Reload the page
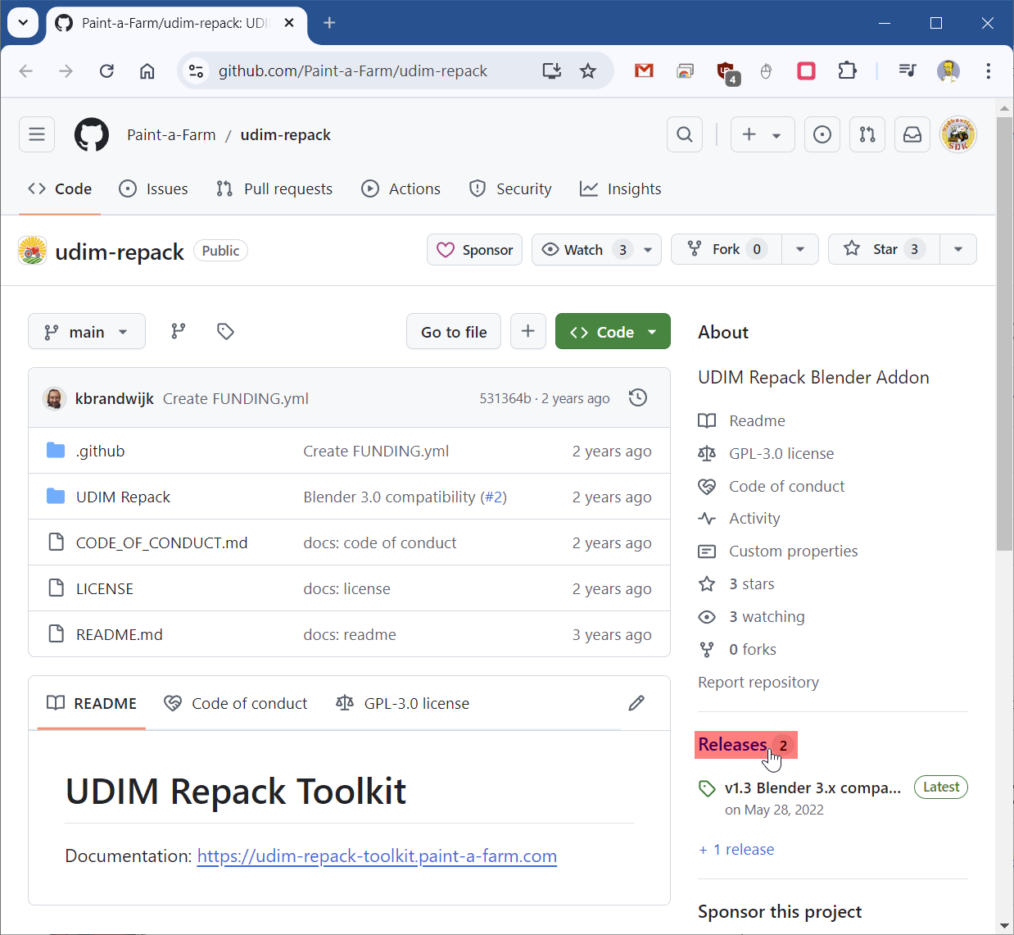This screenshot has width=1014, height=935. point(106,70)
